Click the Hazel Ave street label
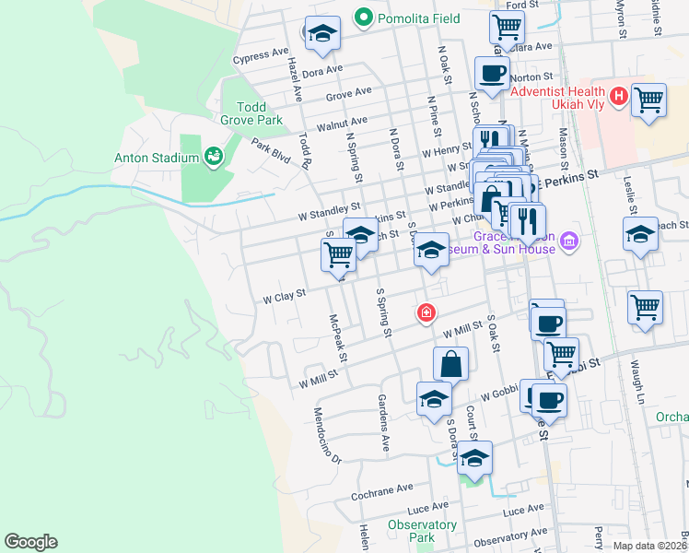Screen dimensions: 689x553 tap(296, 79)
